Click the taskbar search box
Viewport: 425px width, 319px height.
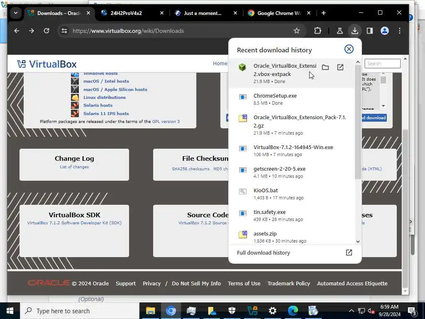[x=80, y=311]
